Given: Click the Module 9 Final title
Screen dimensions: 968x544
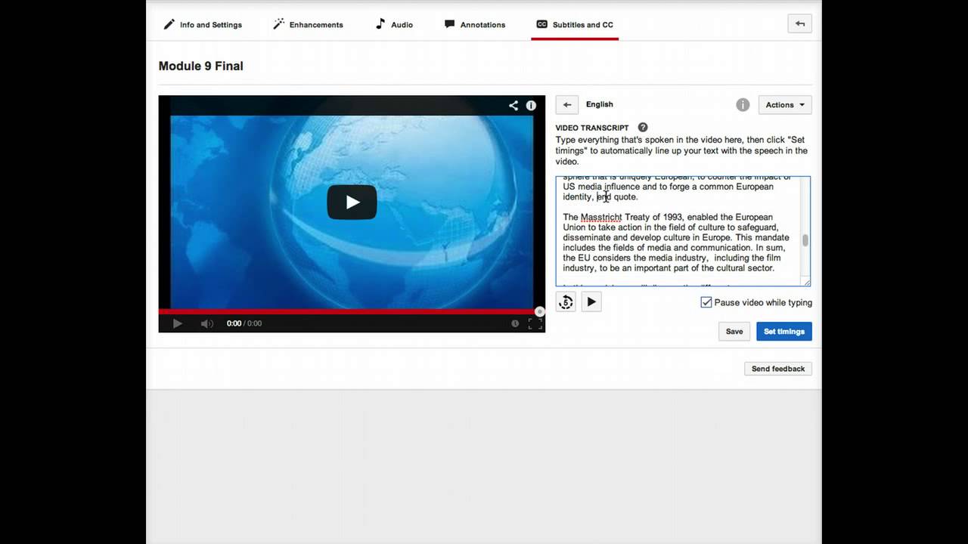Looking at the screenshot, I should pyautogui.click(x=201, y=66).
